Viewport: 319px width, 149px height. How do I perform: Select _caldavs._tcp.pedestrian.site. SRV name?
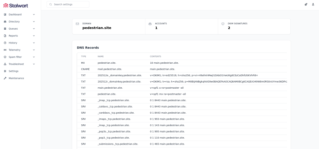coord(115,107)
